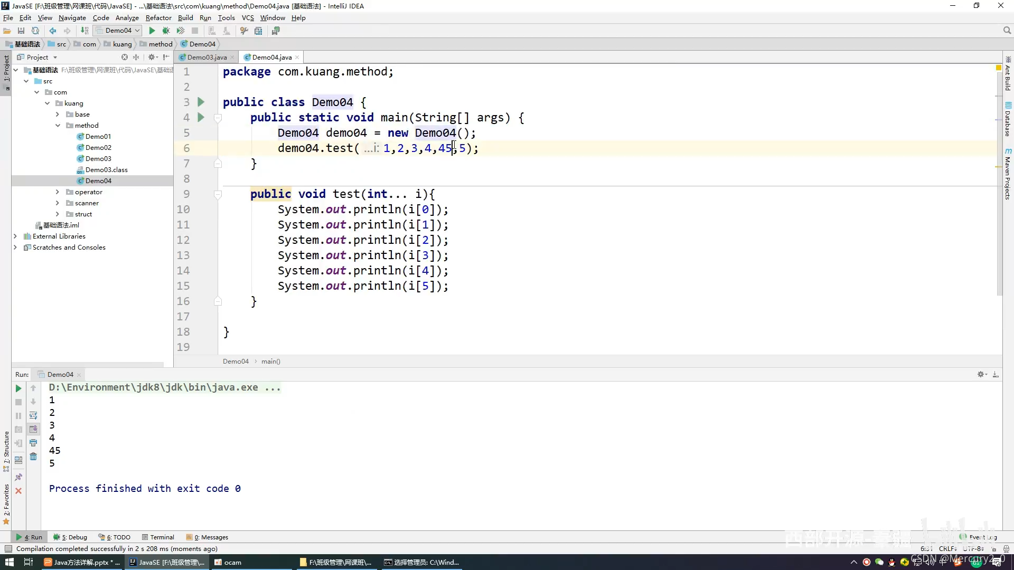Viewport: 1014px width, 570px height.
Task: Open the Terminal tool window tab
Action: (x=158, y=537)
